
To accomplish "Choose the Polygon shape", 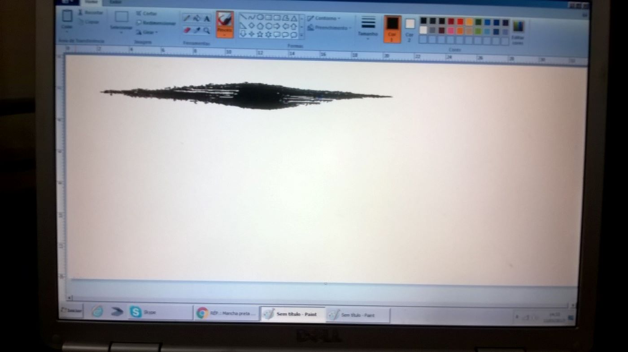I will pos(285,18).
